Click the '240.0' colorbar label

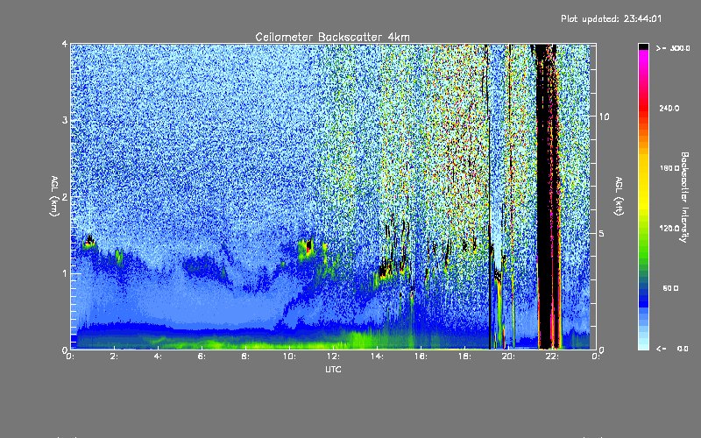pos(669,108)
